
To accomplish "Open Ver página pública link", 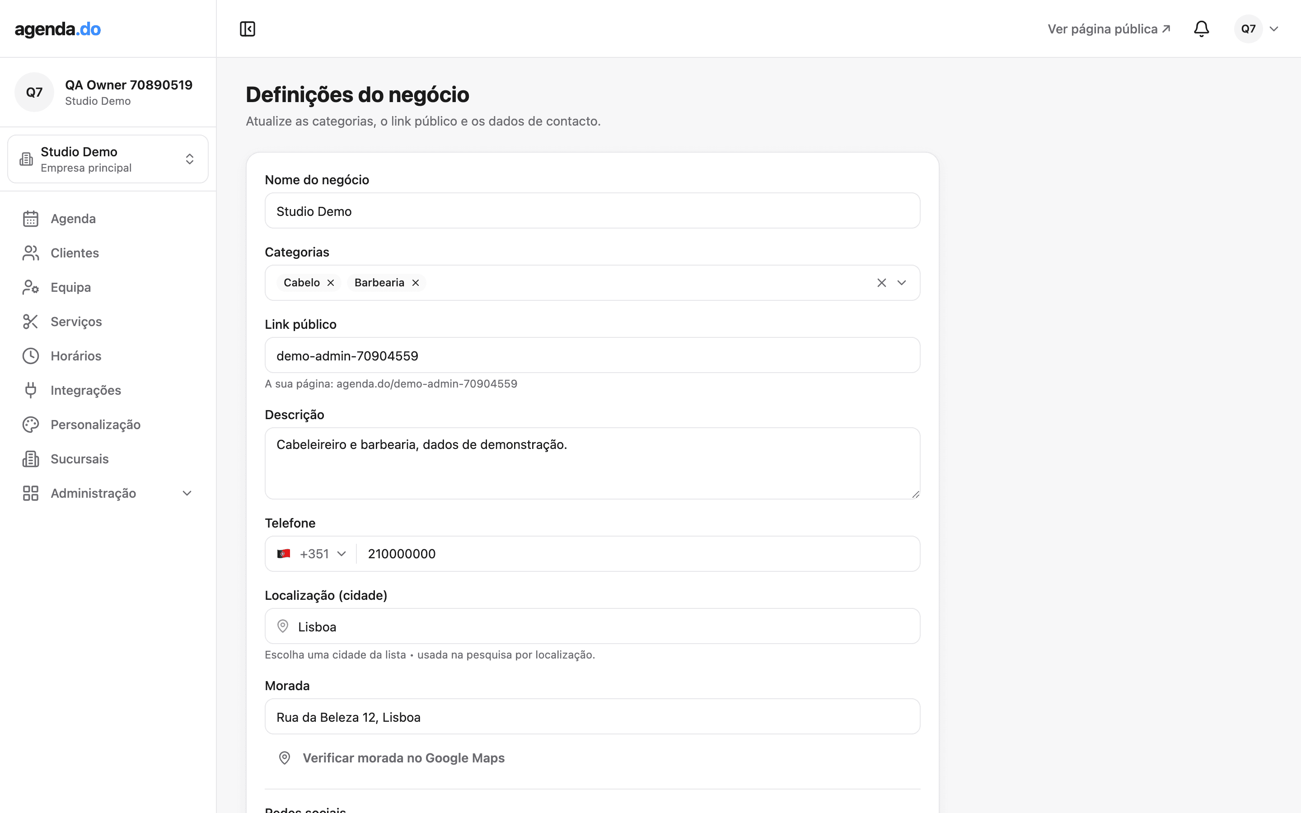I will click(1109, 29).
